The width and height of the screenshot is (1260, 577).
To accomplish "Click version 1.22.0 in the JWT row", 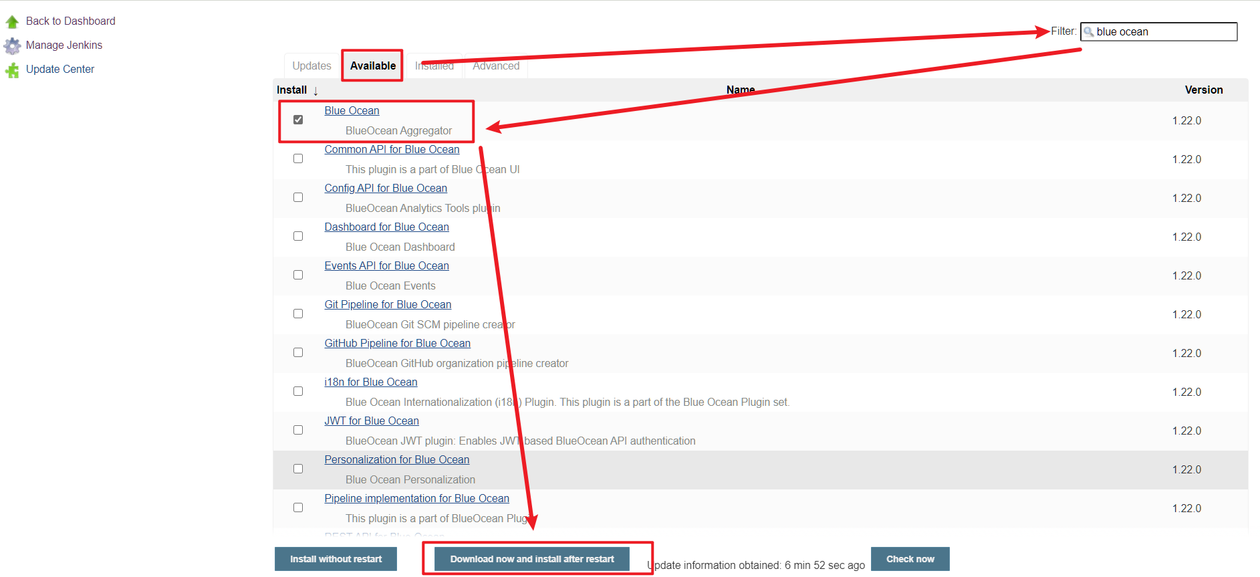I will pyautogui.click(x=1186, y=431).
